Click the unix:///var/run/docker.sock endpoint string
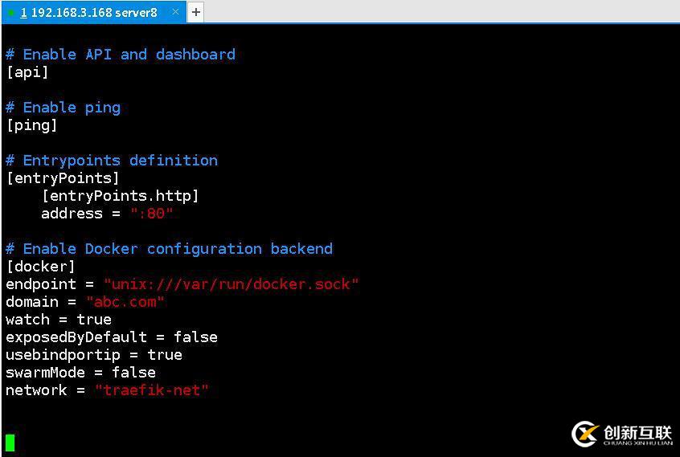This screenshot has height=457, width=680. 231,284
